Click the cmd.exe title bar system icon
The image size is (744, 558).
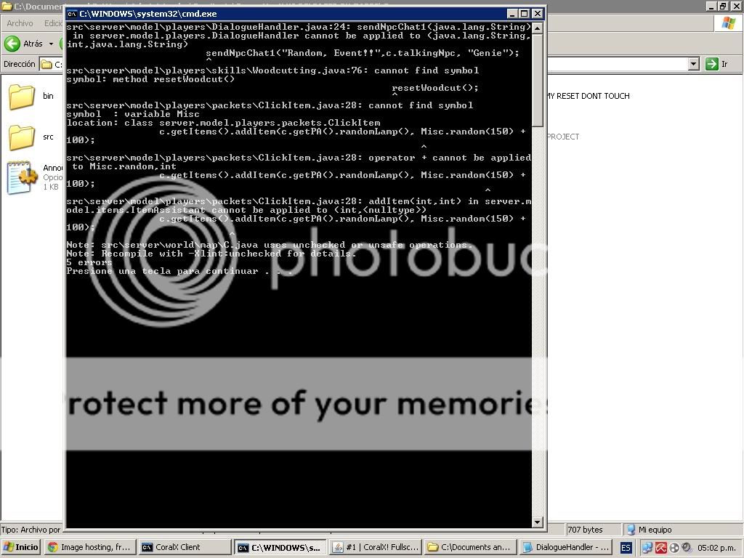coord(72,14)
